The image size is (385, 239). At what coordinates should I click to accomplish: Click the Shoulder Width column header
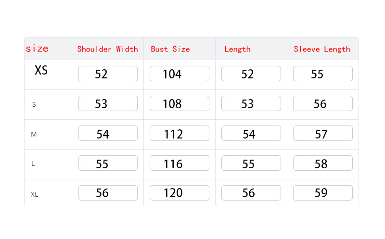click(x=107, y=49)
